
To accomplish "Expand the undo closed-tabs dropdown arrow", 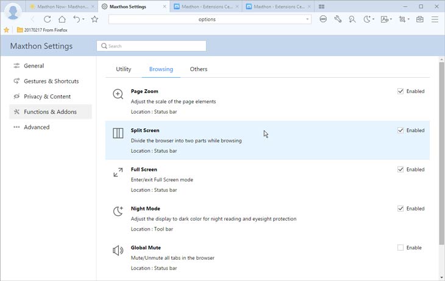I will point(84,19).
